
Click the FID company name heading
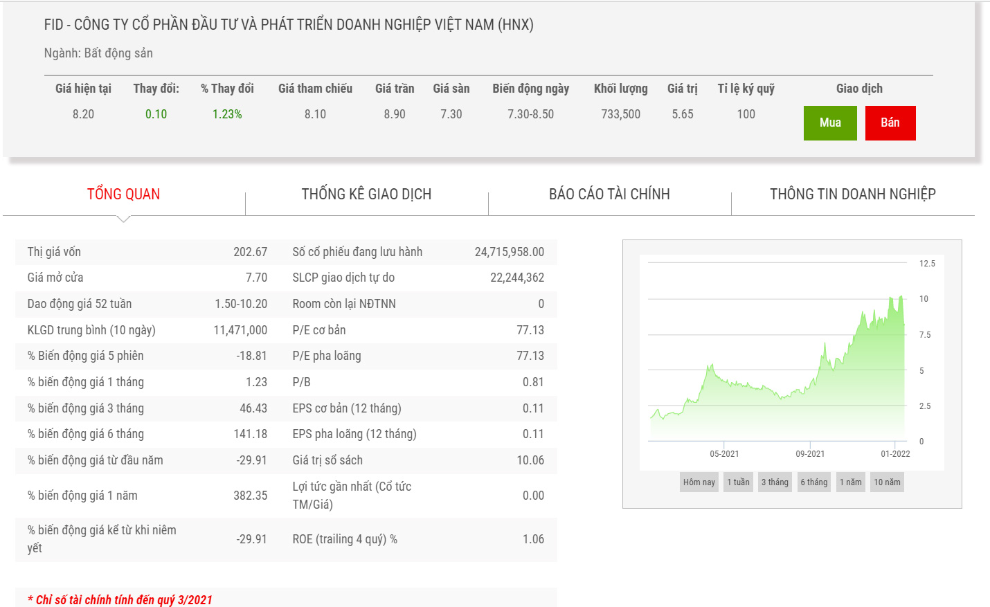click(x=288, y=25)
